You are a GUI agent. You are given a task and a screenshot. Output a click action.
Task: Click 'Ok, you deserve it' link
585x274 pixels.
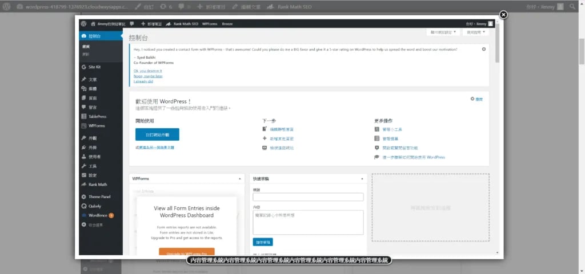coord(148,71)
